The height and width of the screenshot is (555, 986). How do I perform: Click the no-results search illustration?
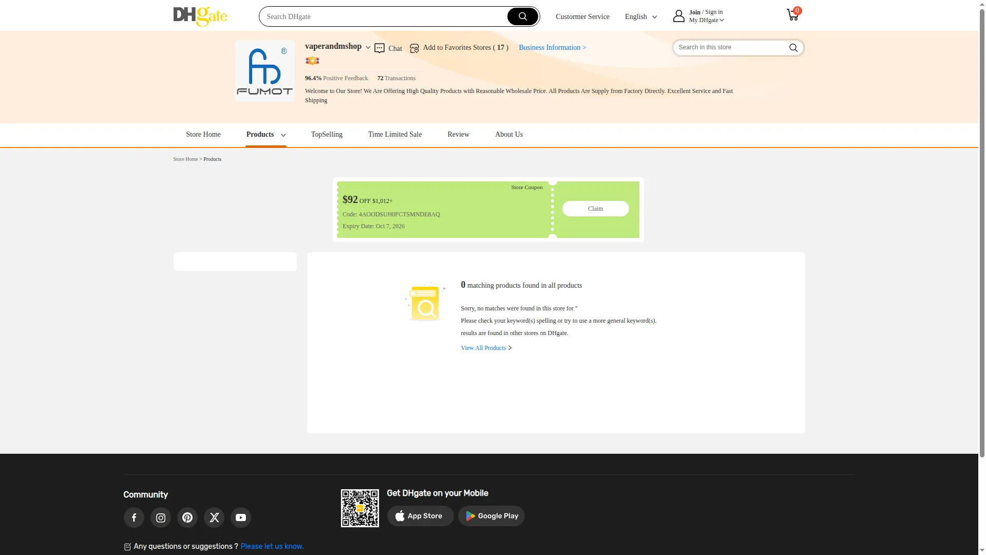point(425,302)
